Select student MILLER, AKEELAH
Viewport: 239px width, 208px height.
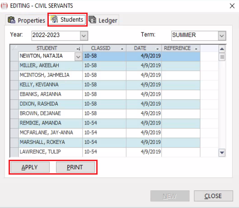(x=51, y=65)
